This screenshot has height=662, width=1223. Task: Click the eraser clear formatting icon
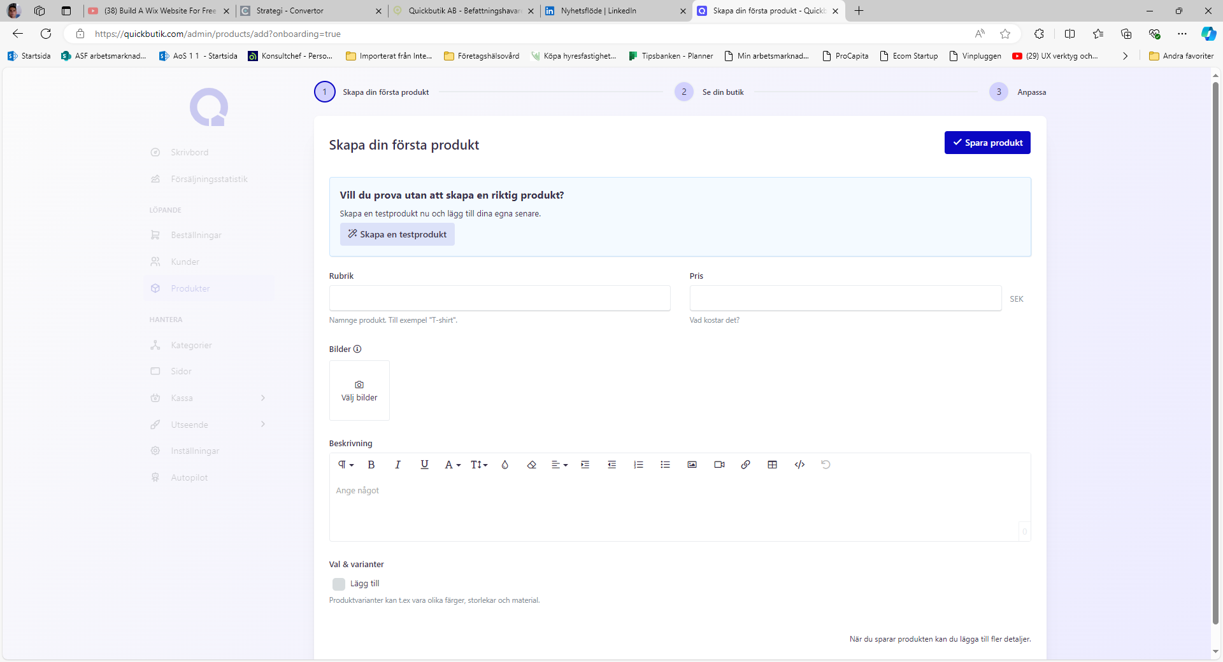(531, 465)
